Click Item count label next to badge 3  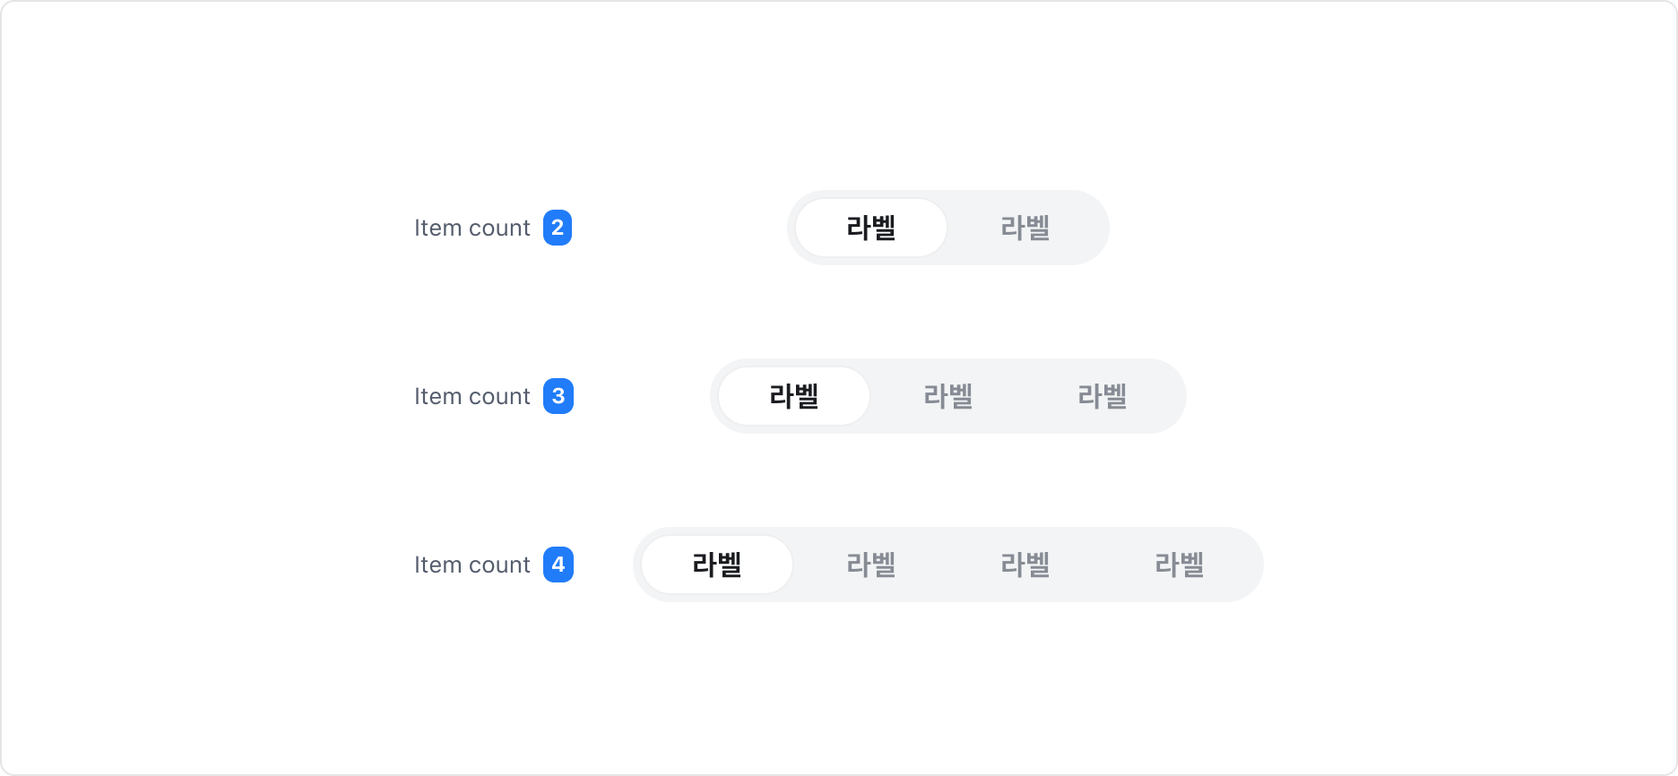coord(471,396)
